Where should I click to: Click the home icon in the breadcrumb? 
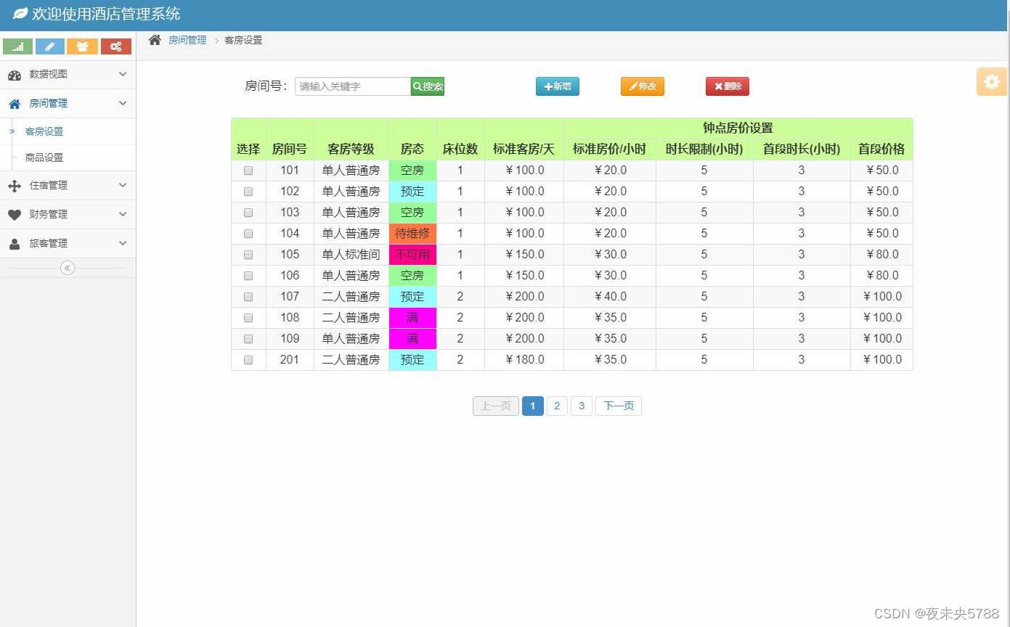(155, 40)
